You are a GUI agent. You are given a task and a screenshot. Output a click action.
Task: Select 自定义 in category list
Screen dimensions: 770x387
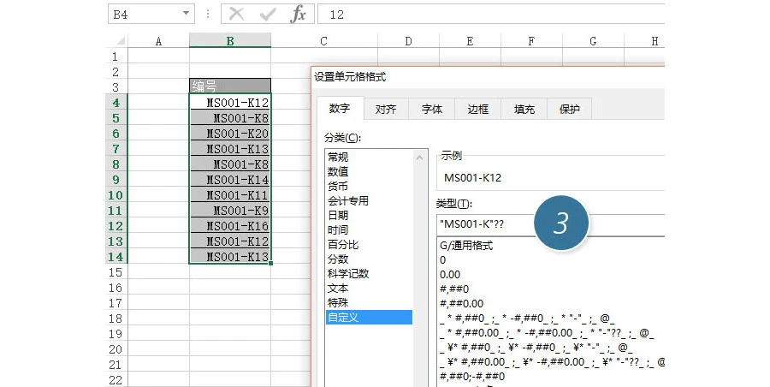point(370,317)
